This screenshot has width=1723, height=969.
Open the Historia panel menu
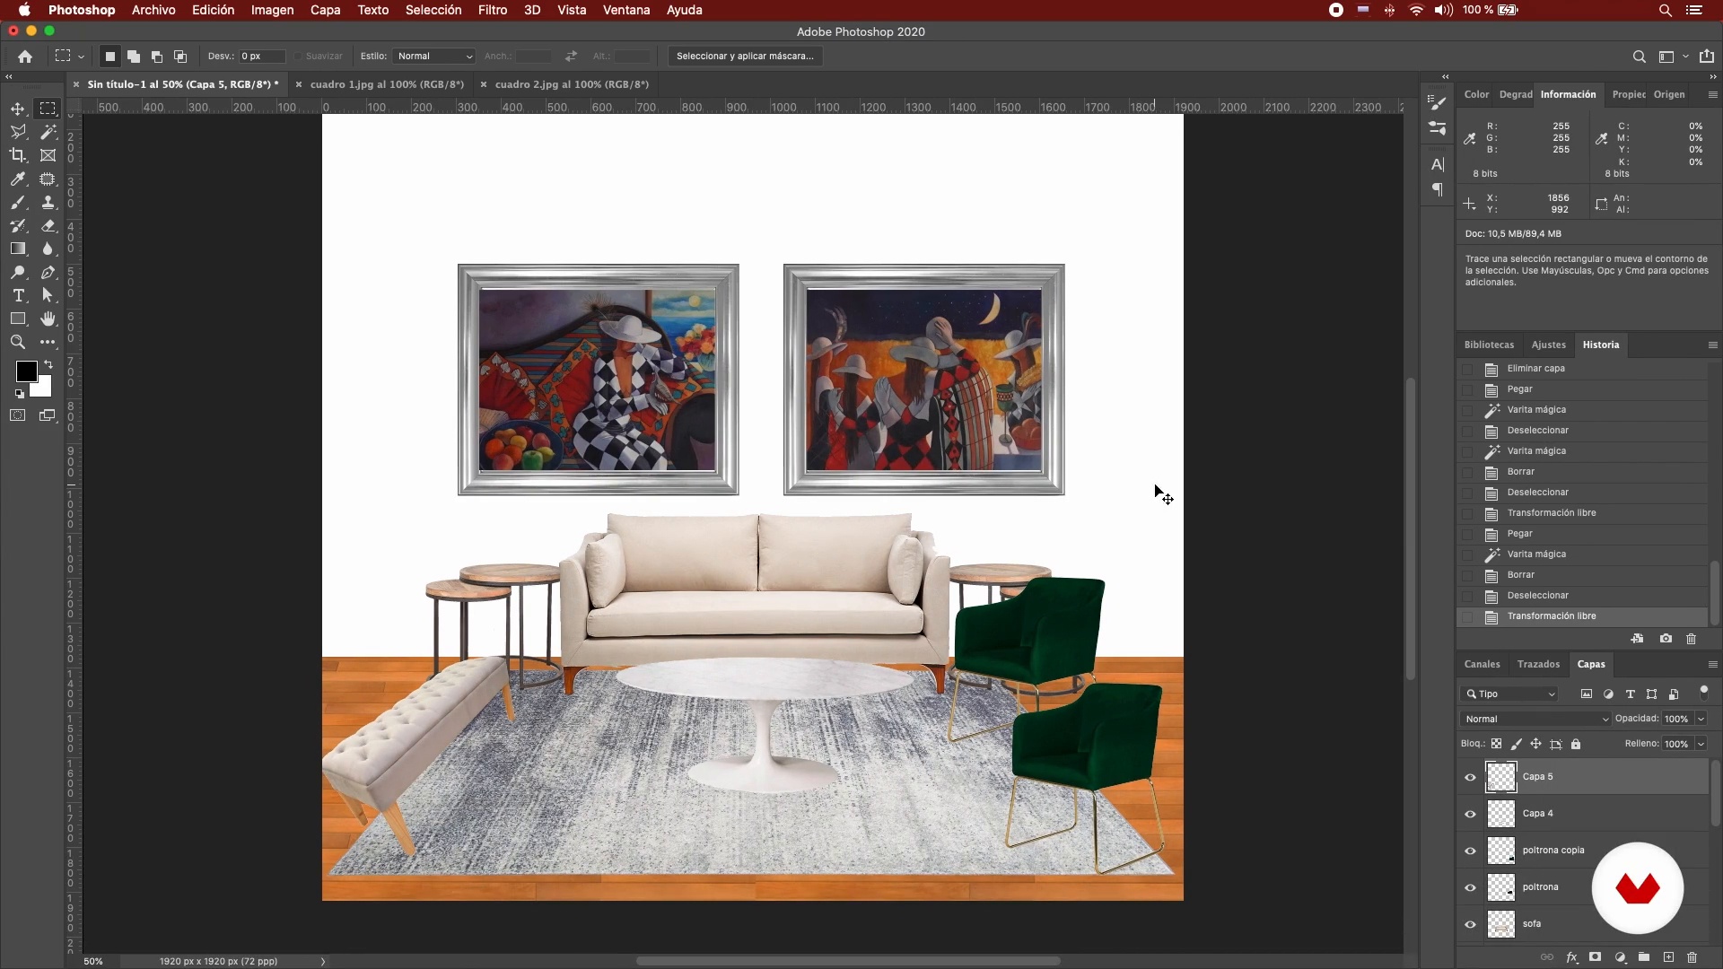click(1712, 345)
